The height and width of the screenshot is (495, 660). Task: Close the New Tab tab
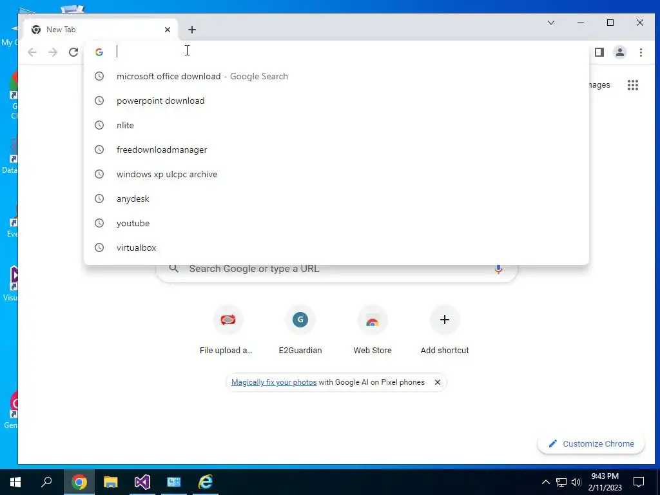tap(168, 30)
